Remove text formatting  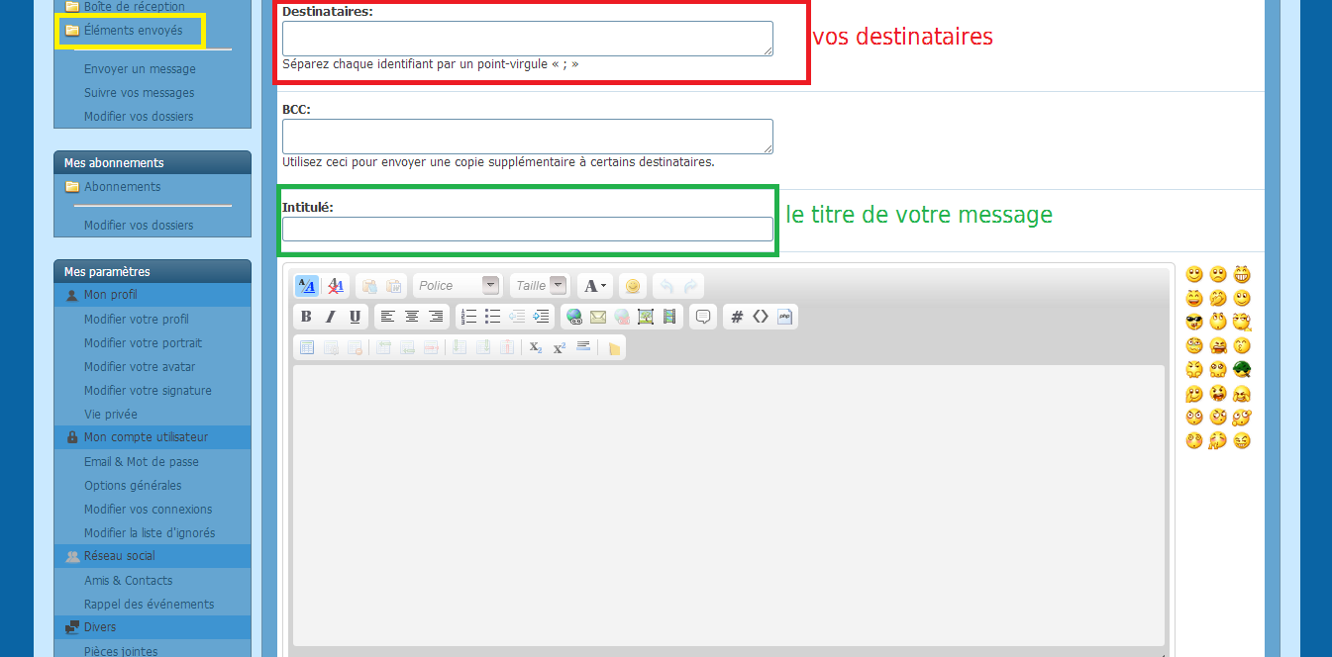[x=336, y=286]
